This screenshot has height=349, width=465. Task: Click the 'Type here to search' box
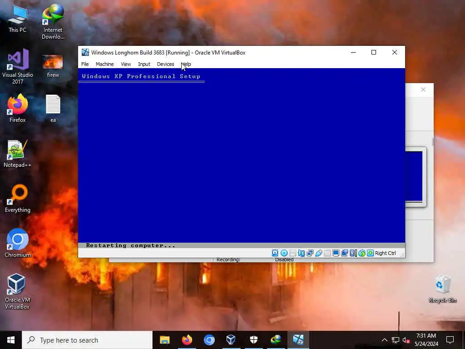click(87, 340)
